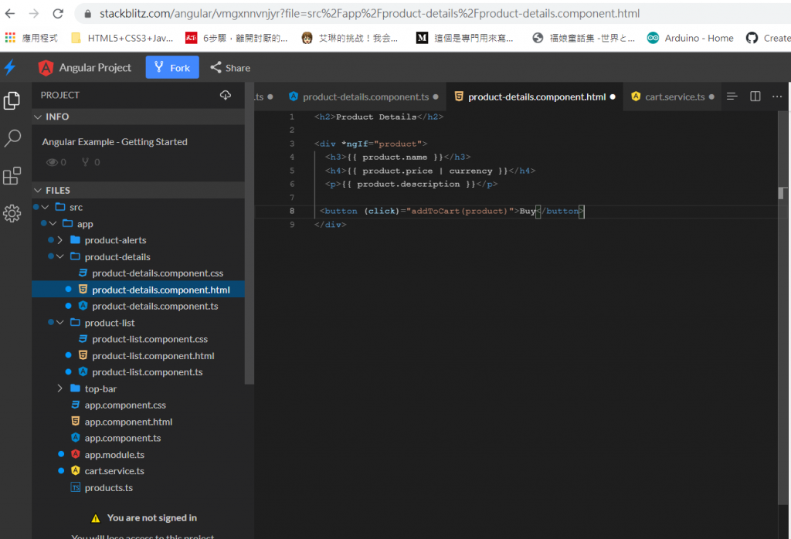Switch to product-details.component.ts tab

click(363, 97)
